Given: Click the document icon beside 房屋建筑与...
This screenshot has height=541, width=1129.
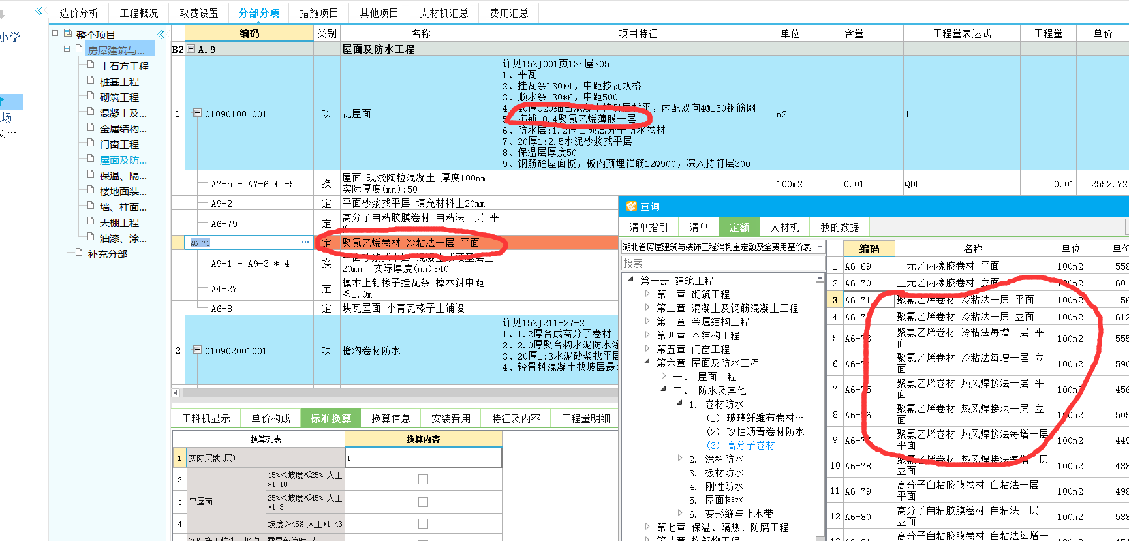Looking at the screenshot, I should tap(80, 49).
